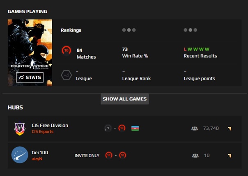
Task: Click the members icon in tier100 row
Action: click(x=195, y=155)
